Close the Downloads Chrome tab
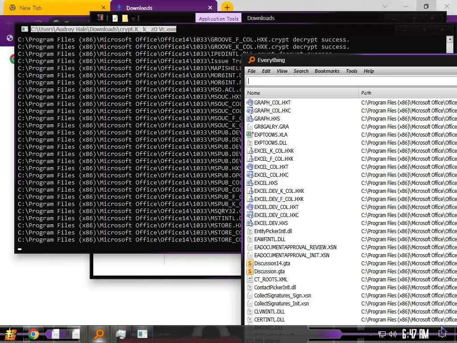The width and height of the screenshot is (457, 343). tap(210, 8)
